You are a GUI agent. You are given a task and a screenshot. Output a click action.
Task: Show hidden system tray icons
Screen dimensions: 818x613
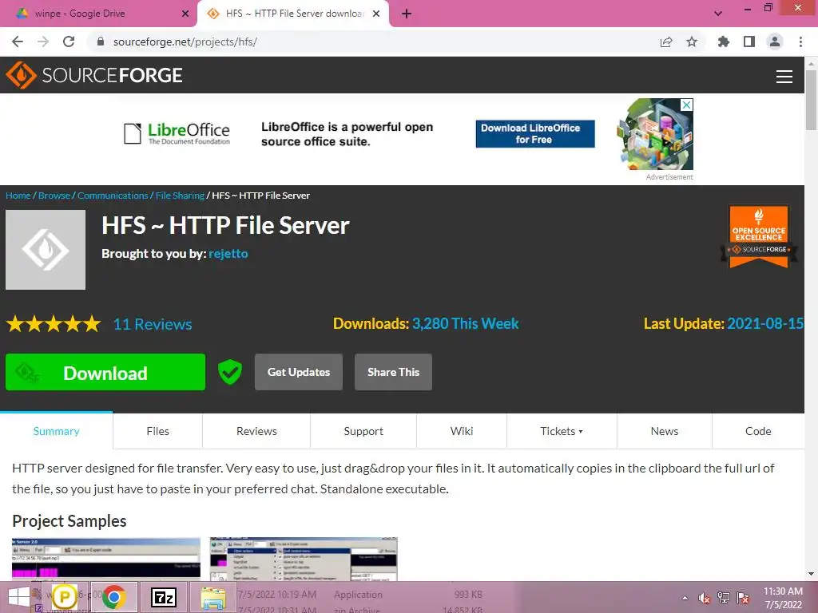(685, 598)
